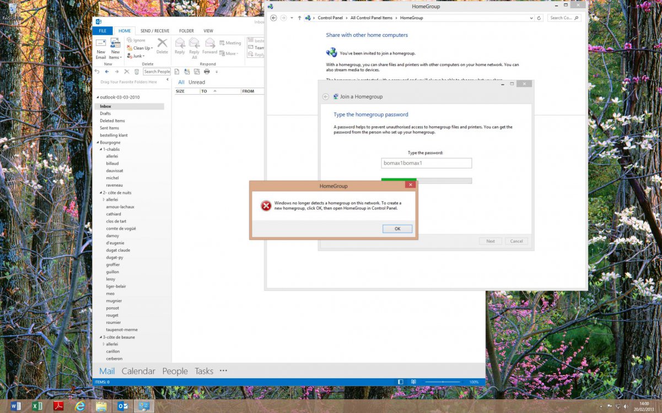Screen dimensions: 662x413
Task: Open the VIEW ribbon tab
Action: (208, 31)
